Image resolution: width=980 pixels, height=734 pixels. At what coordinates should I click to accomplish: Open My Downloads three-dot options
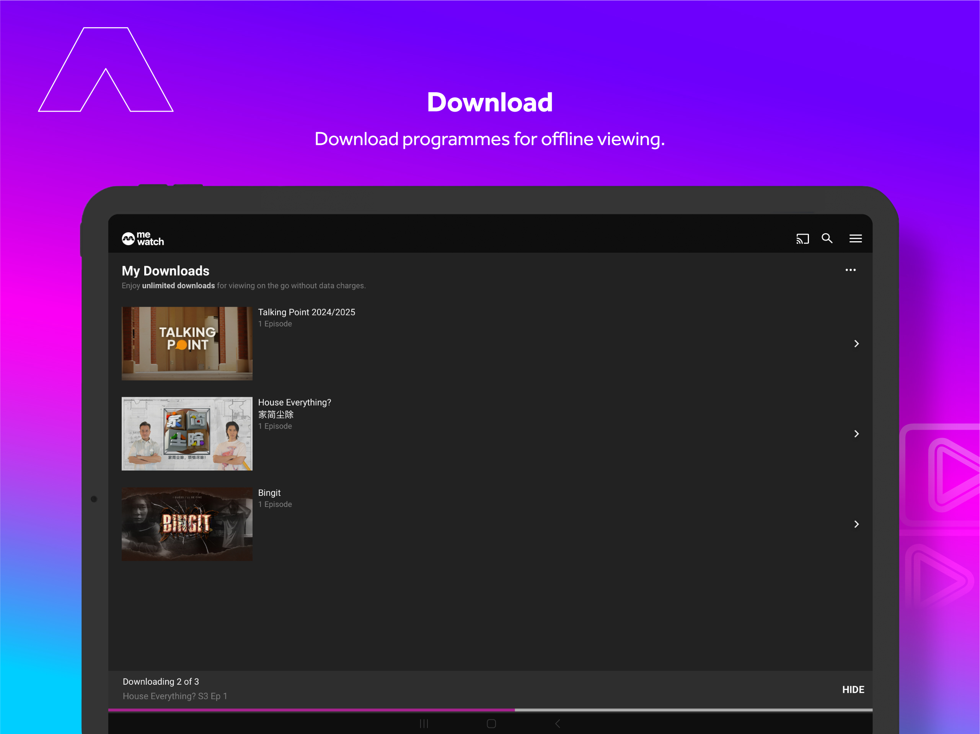pyautogui.click(x=850, y=270)
